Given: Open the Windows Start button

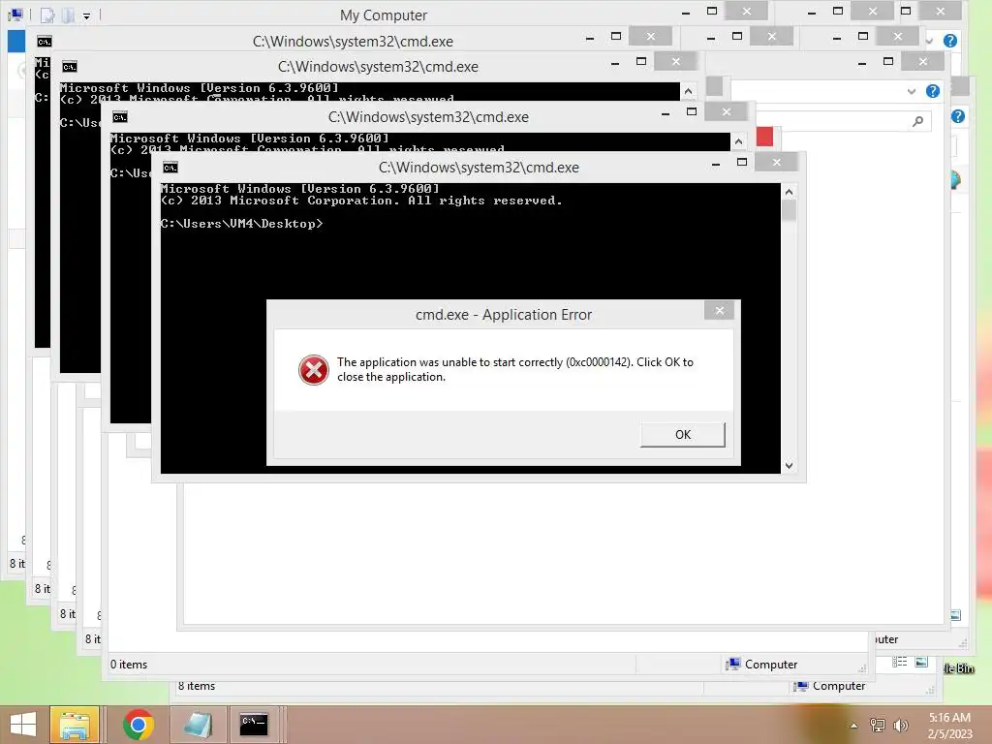Looking at the screenshot, I should point(23,725).
